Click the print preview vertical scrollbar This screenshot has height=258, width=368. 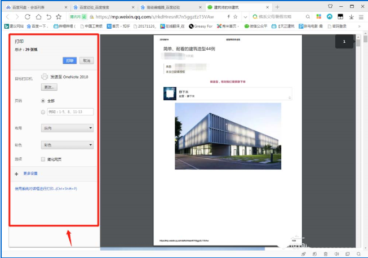358,141
